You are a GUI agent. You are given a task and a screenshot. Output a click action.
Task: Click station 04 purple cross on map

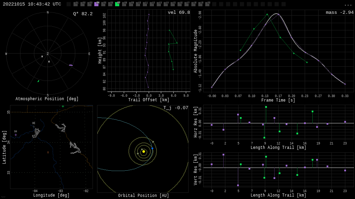[16, 135]
